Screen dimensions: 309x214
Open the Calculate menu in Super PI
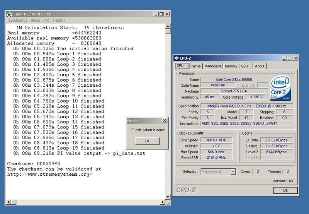[17, 20]
